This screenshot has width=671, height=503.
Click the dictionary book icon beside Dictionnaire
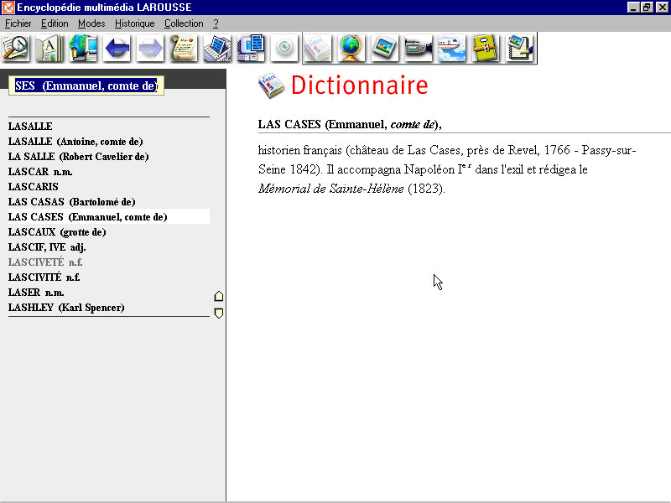271,86
